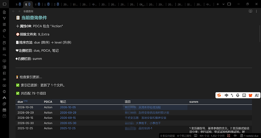Open the canvas four-squares ribbon icon
Viewport: 261px width, 138px height.
5,25
